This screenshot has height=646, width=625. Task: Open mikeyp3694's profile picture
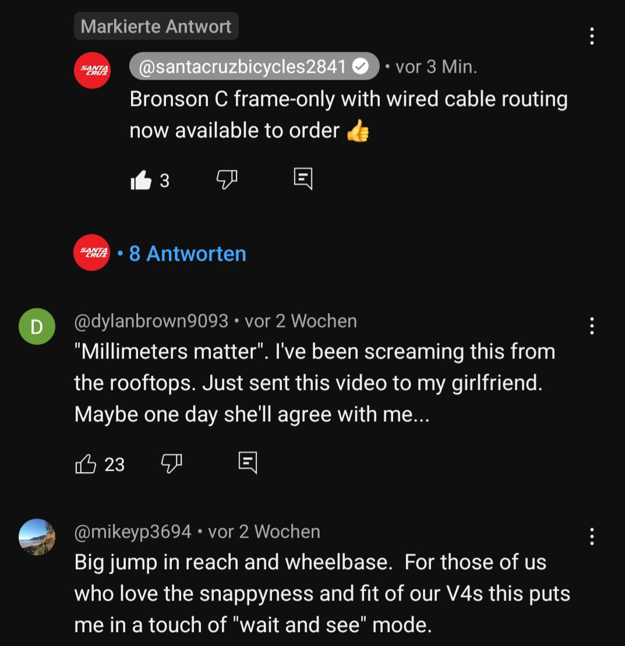(37, 537)
